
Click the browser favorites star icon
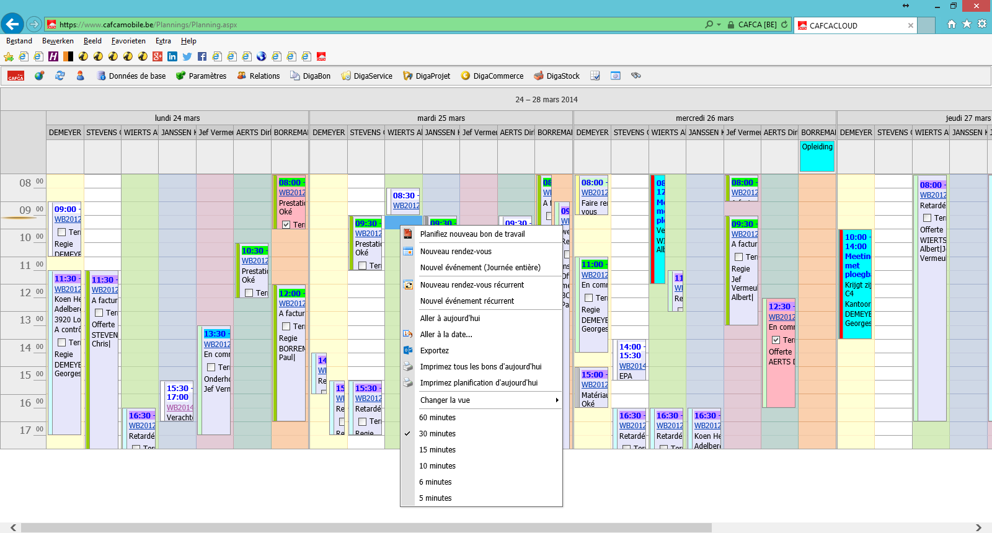click(x=967, y=24)
